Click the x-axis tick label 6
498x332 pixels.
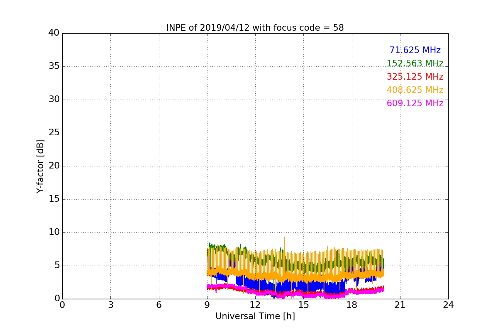click(159, 305)
